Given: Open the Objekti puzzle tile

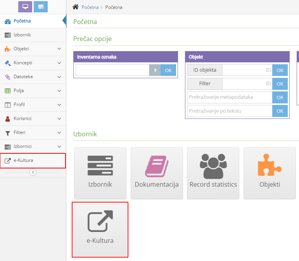Looking at the screenshot, I should 270,173.
